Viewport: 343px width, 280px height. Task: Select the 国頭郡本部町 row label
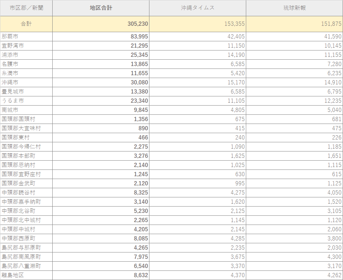click(x=18, y=156)
